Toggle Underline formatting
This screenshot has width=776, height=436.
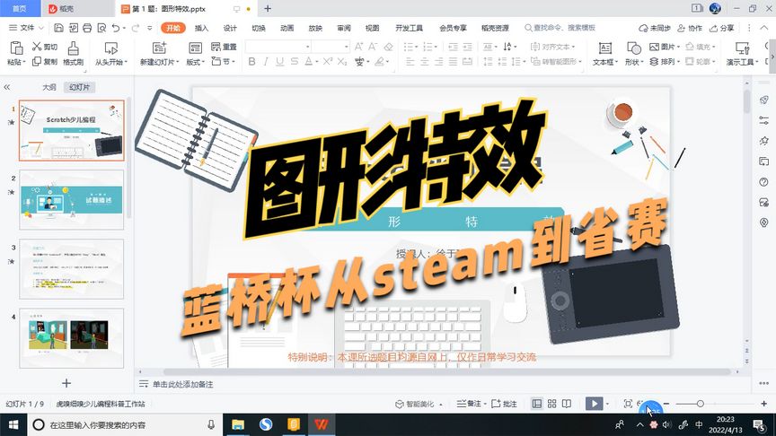pos(279,61)
